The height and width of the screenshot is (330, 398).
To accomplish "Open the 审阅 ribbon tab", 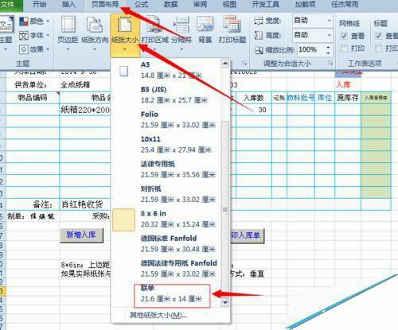I will 200,4.
